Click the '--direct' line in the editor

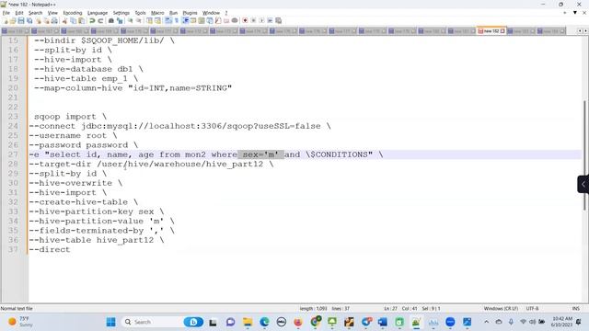point(50,249)
